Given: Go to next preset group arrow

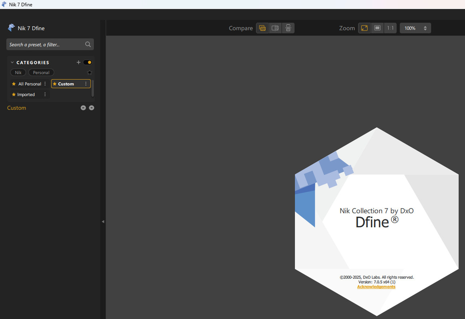Looking at the screenshot, I should pos(91,108).
